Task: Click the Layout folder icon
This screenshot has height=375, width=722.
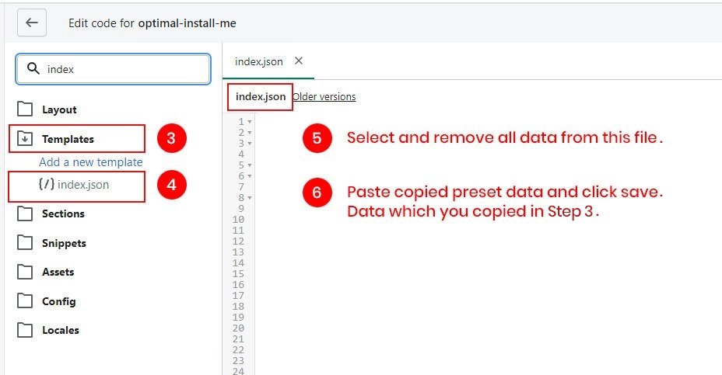Action: pyautogui.click(x=26, y=109)
